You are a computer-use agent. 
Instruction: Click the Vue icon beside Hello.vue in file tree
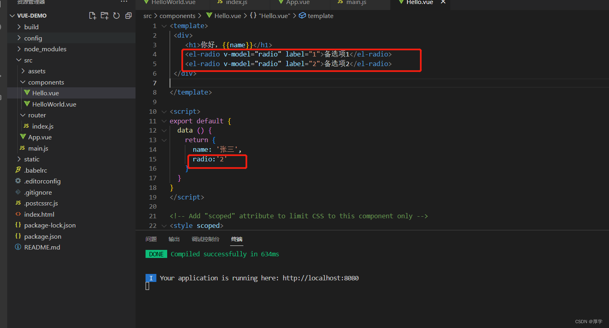tap(27, 93)
